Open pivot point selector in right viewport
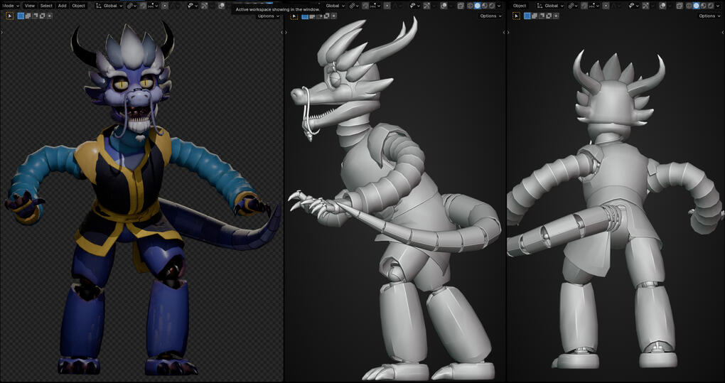725x383 pixels. click(x=573, y=6)
